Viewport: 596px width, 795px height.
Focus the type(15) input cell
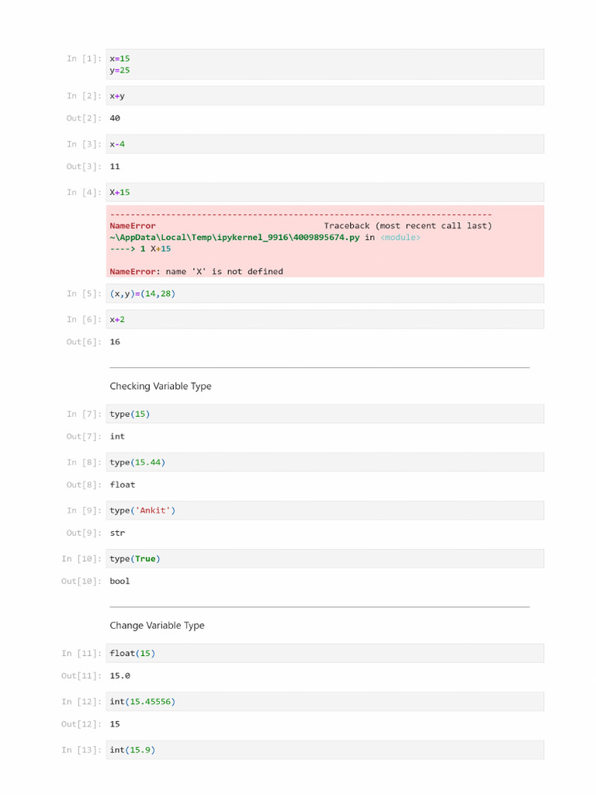point(324,414)
